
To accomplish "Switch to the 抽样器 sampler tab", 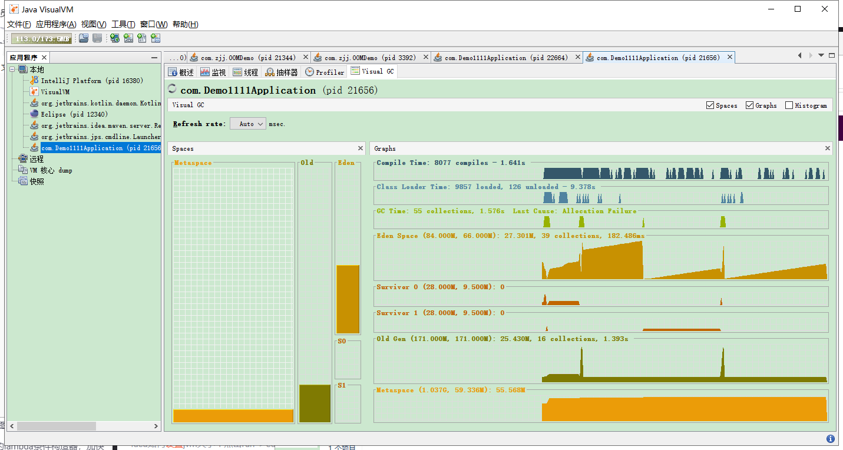I will click(x=282, y=72).
